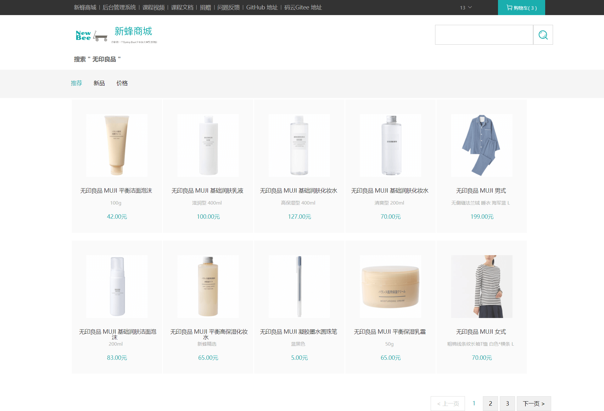Click 无印良品 MUJI 平衡洁面泡沫 product title
Screen dimensions: 604x411
tap(116, 191)
